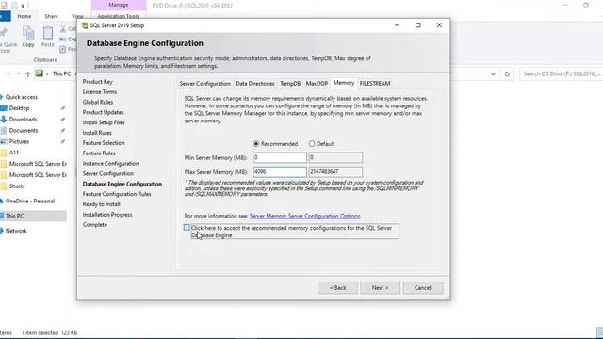The height and width of the screenshot is (339, 603).
Task: Open Network in Explorer navigation pane
Action: [16, 231]
